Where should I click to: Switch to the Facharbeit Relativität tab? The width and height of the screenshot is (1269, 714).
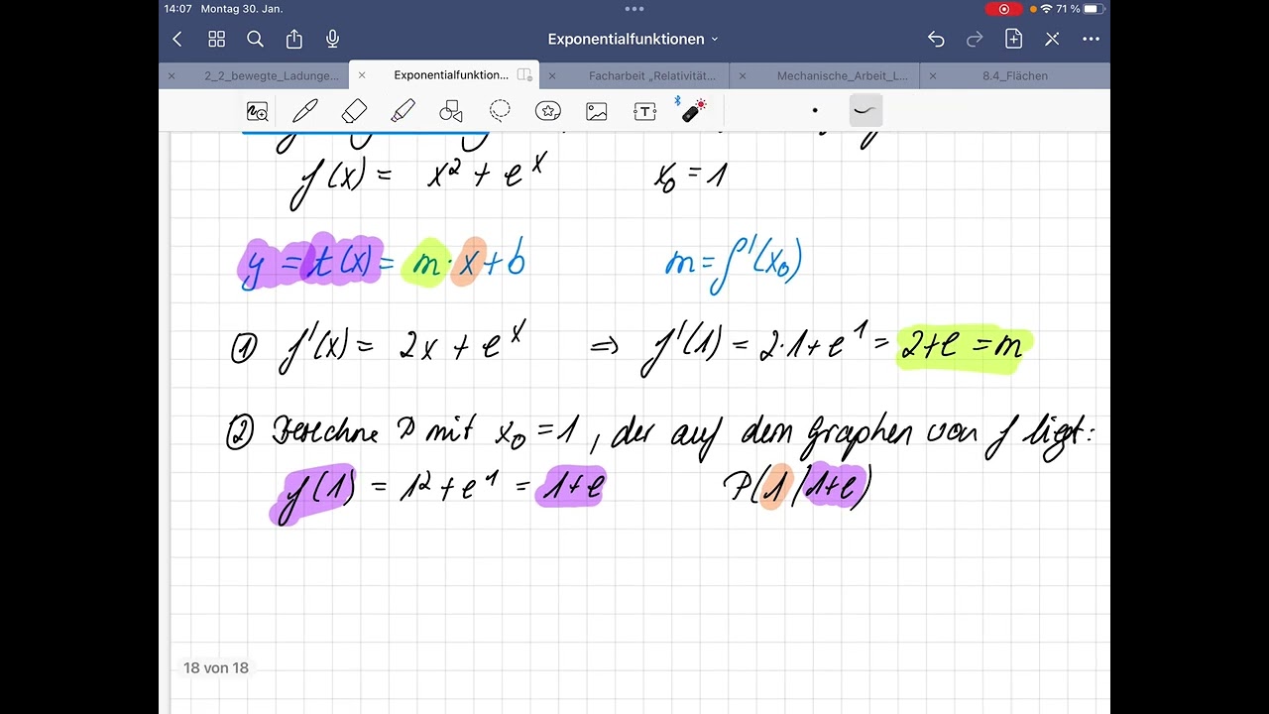[652, 75]
